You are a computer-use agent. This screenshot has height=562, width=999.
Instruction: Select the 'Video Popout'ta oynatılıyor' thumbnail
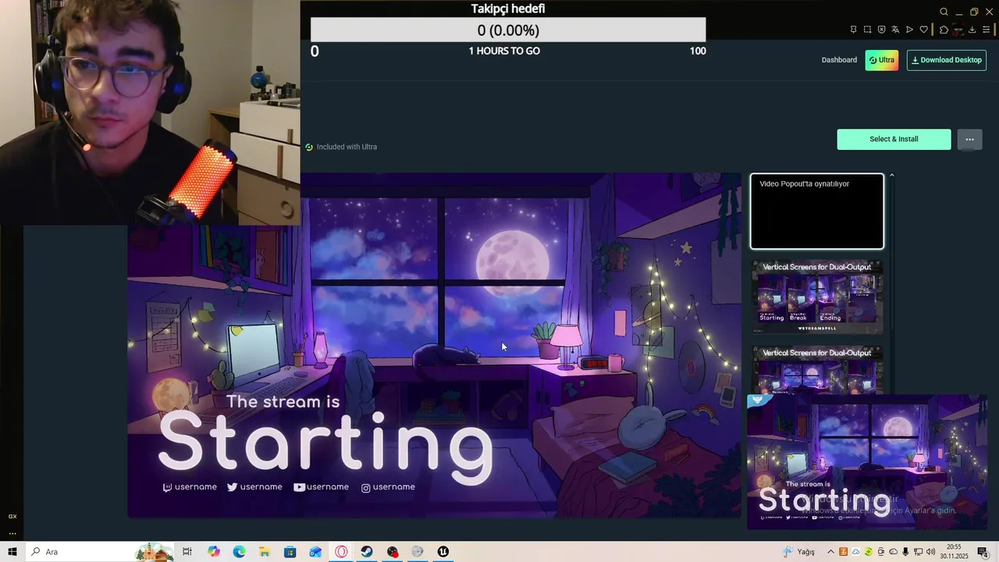817,212
